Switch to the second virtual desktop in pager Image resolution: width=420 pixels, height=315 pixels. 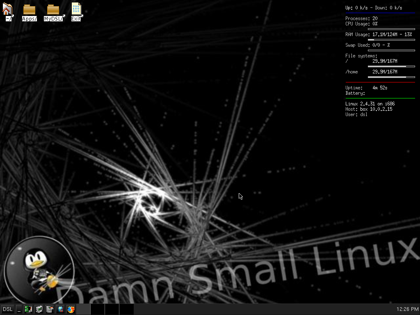97,309
